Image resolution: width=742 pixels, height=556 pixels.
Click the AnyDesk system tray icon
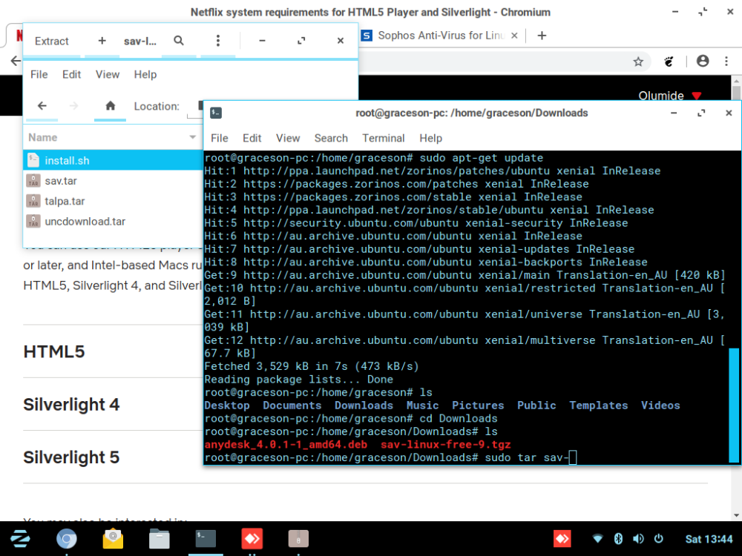(x=562, y=538)
